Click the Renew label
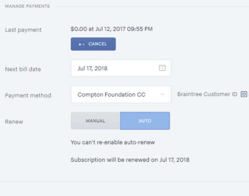The image size is (249, 196). pyautogui.click(x=14, y=122)
